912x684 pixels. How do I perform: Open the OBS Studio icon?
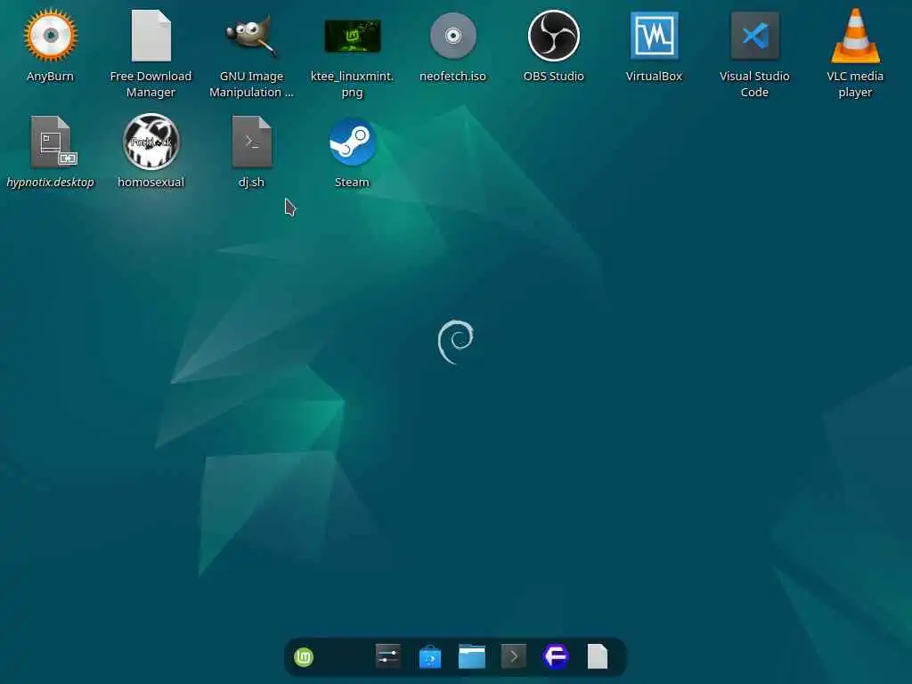point(554,36)
